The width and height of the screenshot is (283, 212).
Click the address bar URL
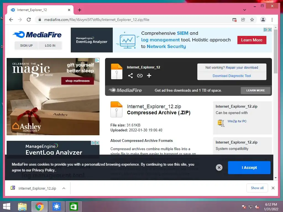[x=96, y=20]
